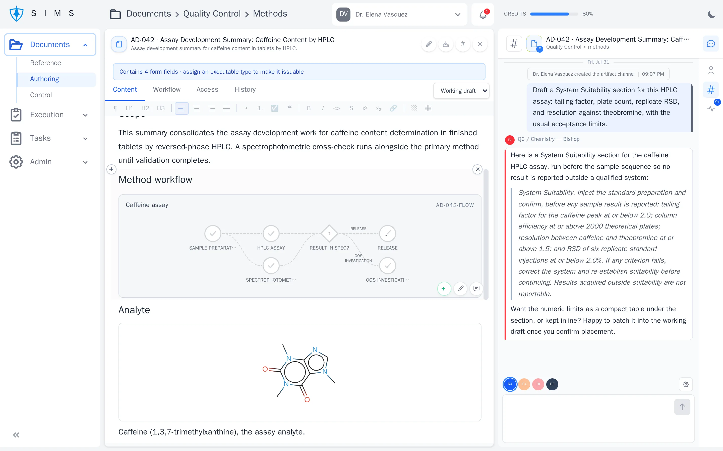Collapse the sidebar

coord(16,435)
